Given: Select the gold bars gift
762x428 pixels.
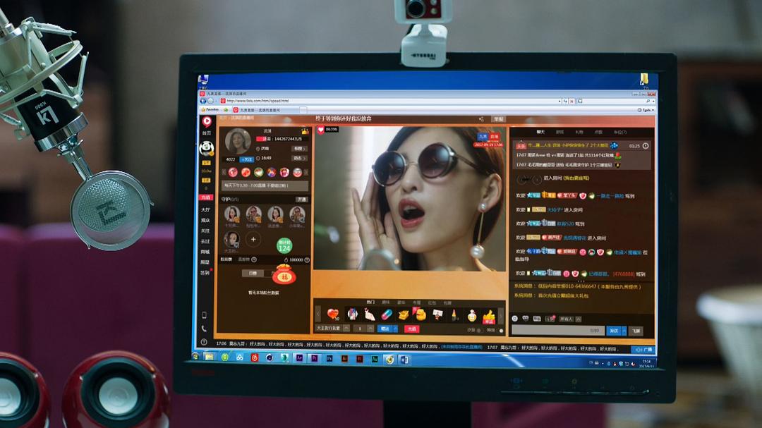Looking at the screenshot, I should tap(404, 314).
